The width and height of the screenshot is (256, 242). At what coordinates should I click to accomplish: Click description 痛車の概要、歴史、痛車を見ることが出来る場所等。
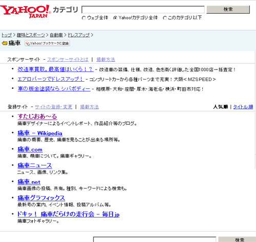[69, 140]
